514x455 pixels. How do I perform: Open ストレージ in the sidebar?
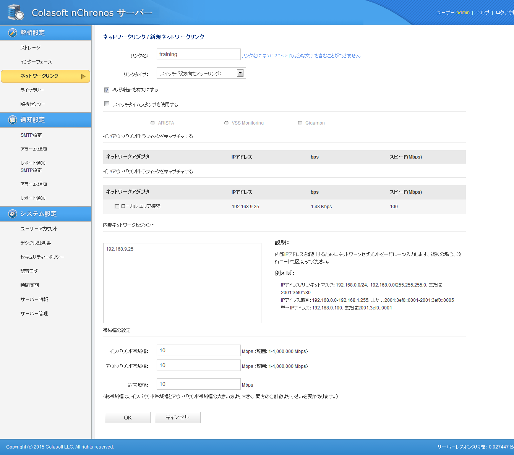point(31,48)
